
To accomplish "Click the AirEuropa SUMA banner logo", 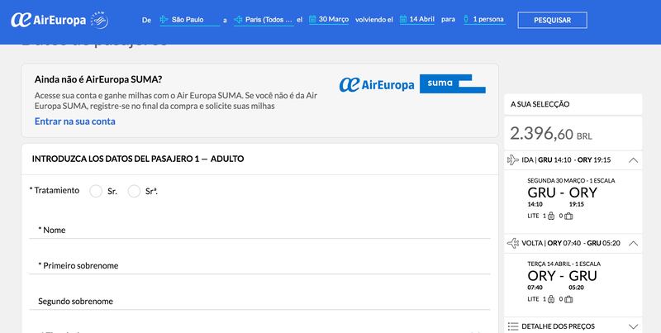I will pyautogui.click(x=412, y=84).
